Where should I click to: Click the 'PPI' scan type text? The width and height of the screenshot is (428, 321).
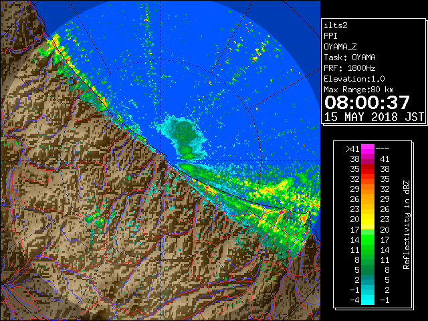pyautogui.click(x=330, y=36)
